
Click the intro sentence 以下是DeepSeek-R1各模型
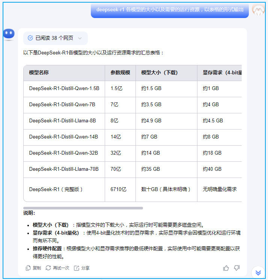click(x=93, y=53)
